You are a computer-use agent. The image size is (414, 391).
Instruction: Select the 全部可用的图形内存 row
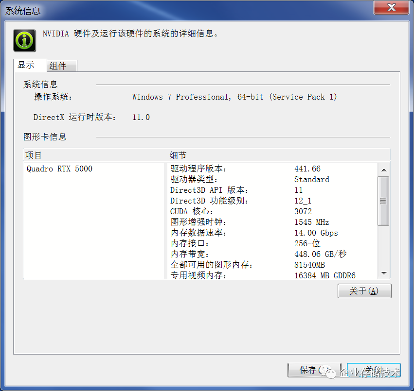point(272,265)
